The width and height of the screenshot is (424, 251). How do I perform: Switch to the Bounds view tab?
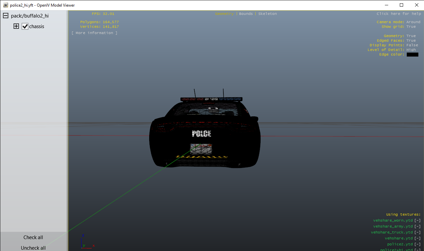(x=246, y=14)
